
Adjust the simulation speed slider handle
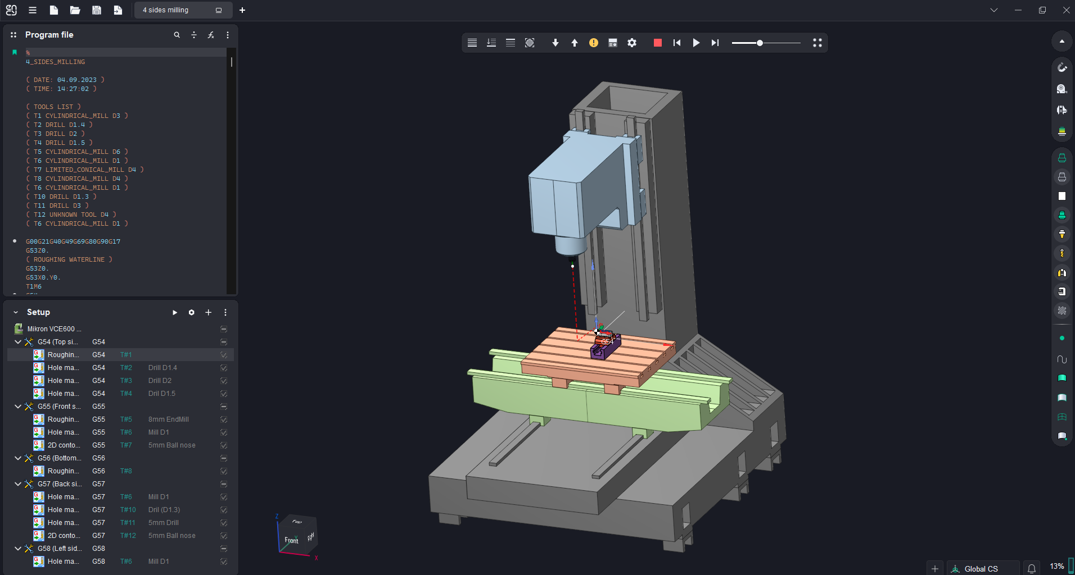760,43
